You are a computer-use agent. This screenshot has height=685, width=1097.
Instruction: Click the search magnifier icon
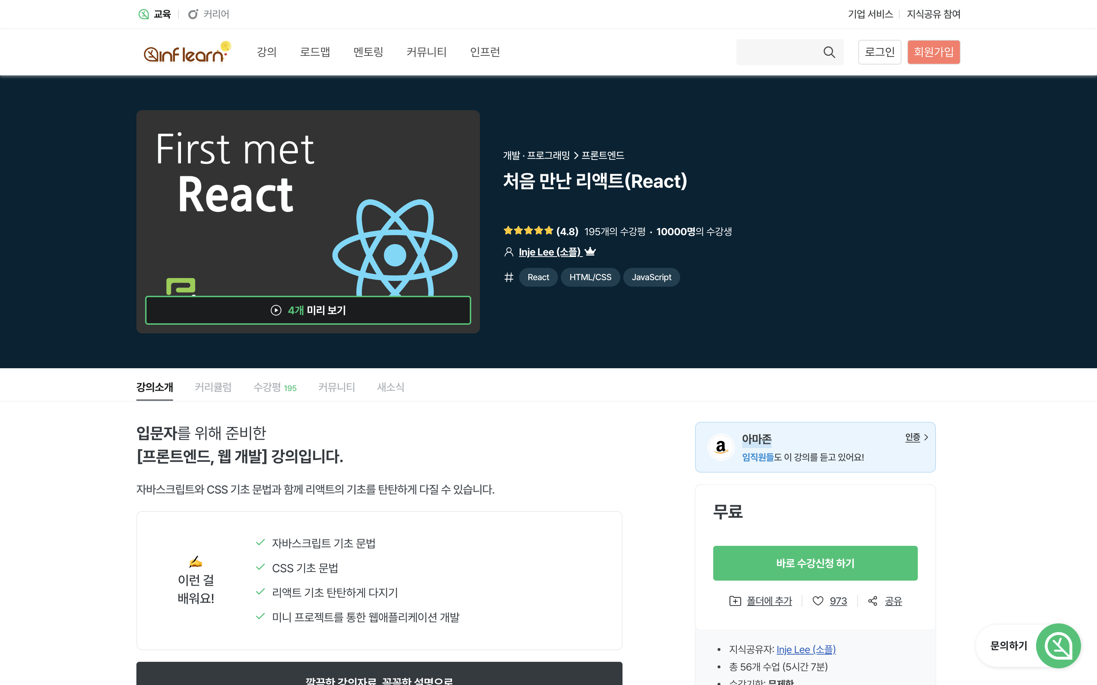[829, 52]
